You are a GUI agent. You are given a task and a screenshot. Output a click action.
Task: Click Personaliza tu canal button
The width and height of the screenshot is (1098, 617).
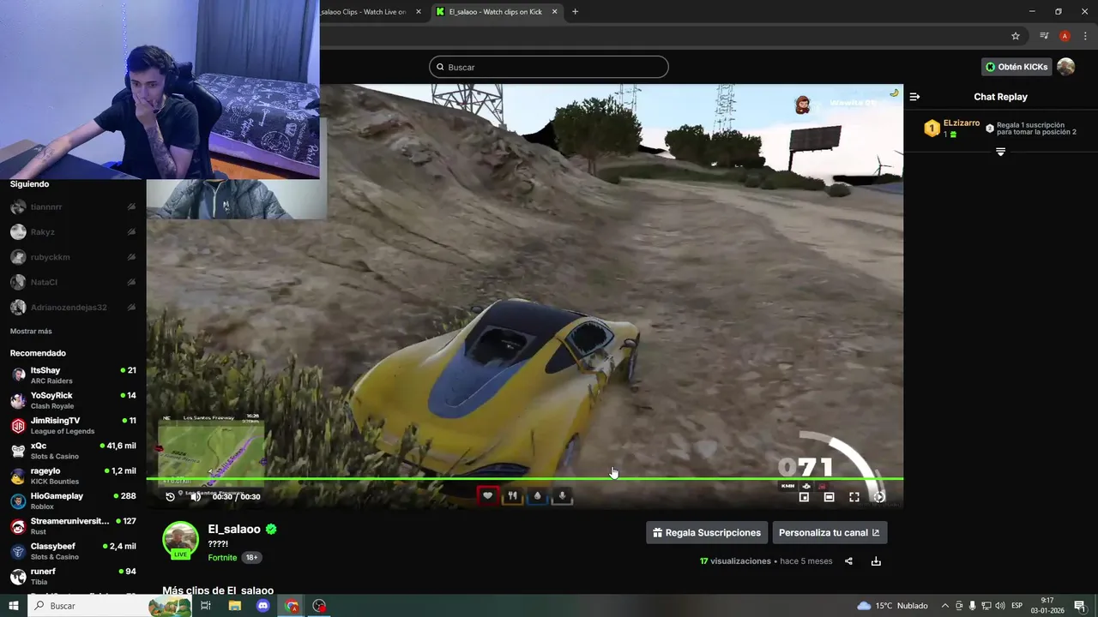830,533
